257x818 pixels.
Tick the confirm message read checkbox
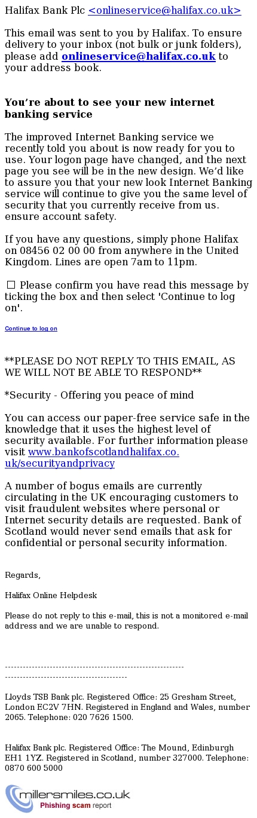(11, 285)
